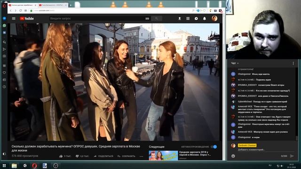The image size is (301, 169).
Task: Add the page to bookmarks via address bar heart
Action: point(204,10)
